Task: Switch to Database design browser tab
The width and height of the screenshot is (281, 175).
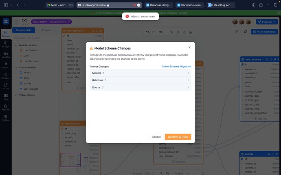Action: coord(159,5)
